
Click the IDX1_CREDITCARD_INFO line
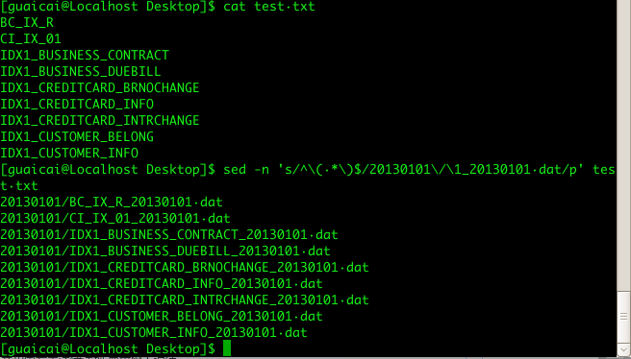[x=77, y=104]
